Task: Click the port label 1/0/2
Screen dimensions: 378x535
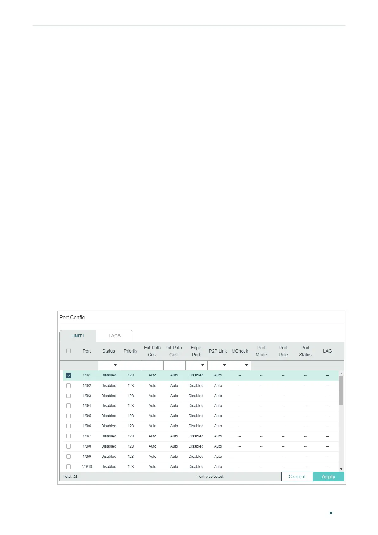Action: (x=87, y=386)
